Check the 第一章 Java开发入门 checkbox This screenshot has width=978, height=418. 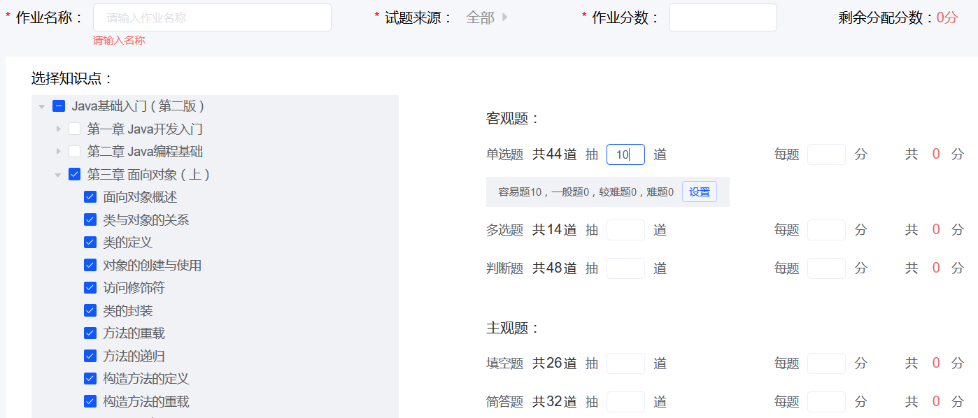(75, 129)
